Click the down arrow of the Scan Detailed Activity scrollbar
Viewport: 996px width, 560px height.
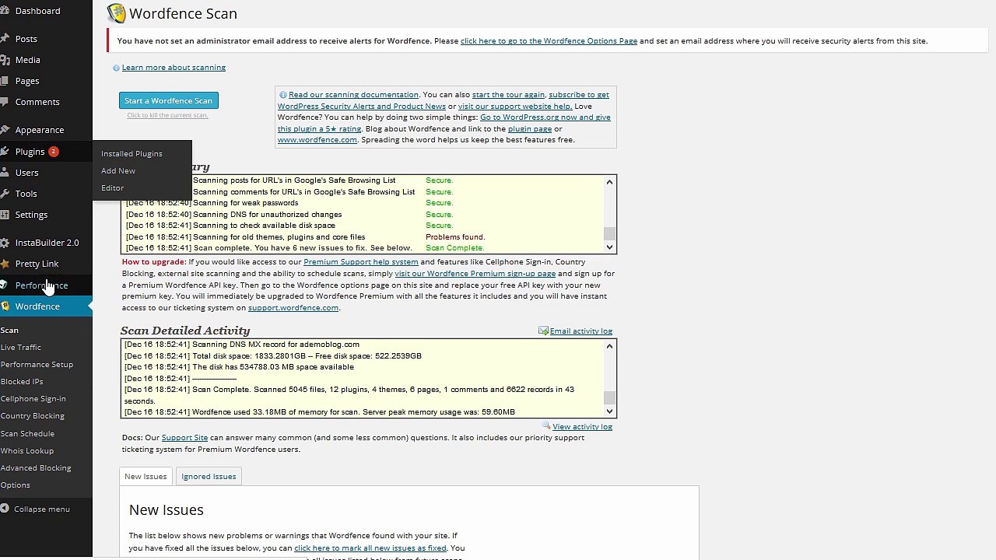pyautogui.click(x=609, y=411)
